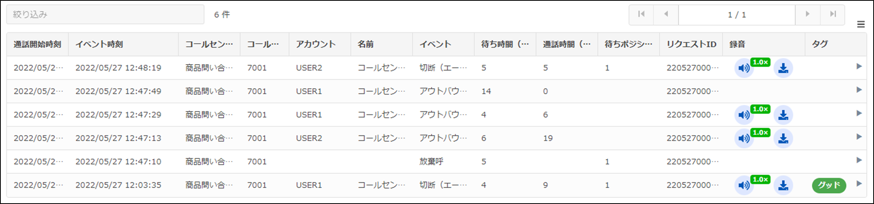Screen dimensions: 874x204
Task: Expand the 12:47:49 row details arrow
Action: pyautogui.click(x=859, y=90)
